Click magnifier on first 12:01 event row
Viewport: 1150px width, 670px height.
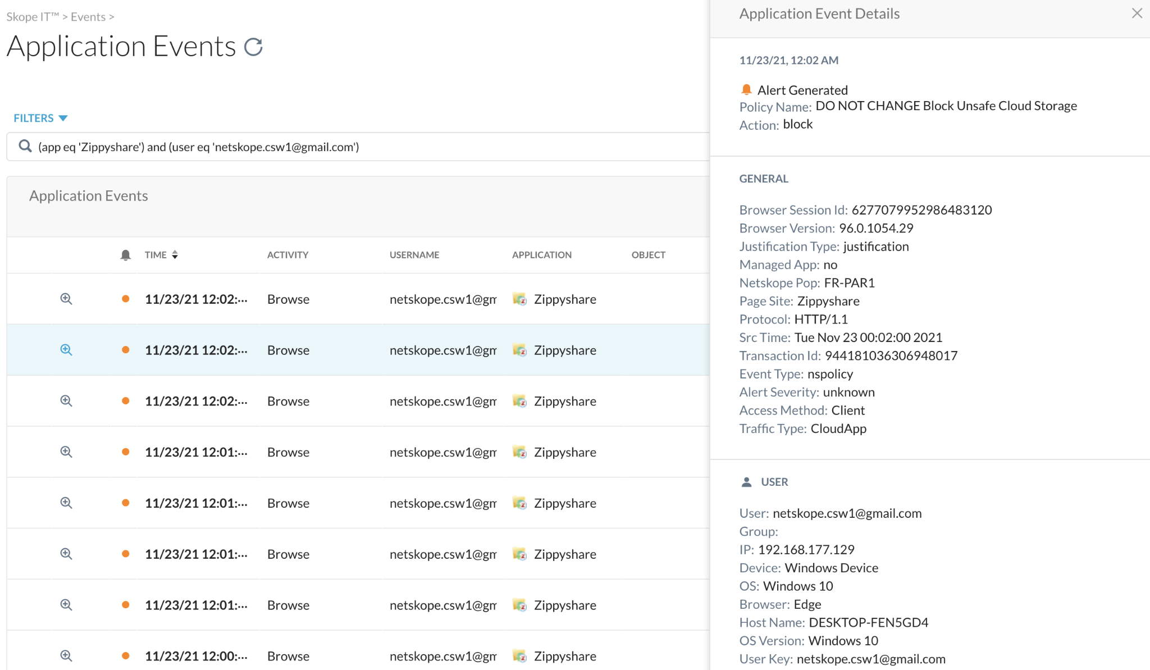click(x=66, y=452)
